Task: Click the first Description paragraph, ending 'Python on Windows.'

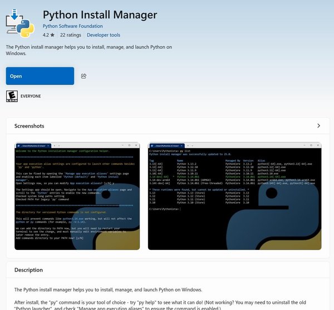Action: pos(108,290)
